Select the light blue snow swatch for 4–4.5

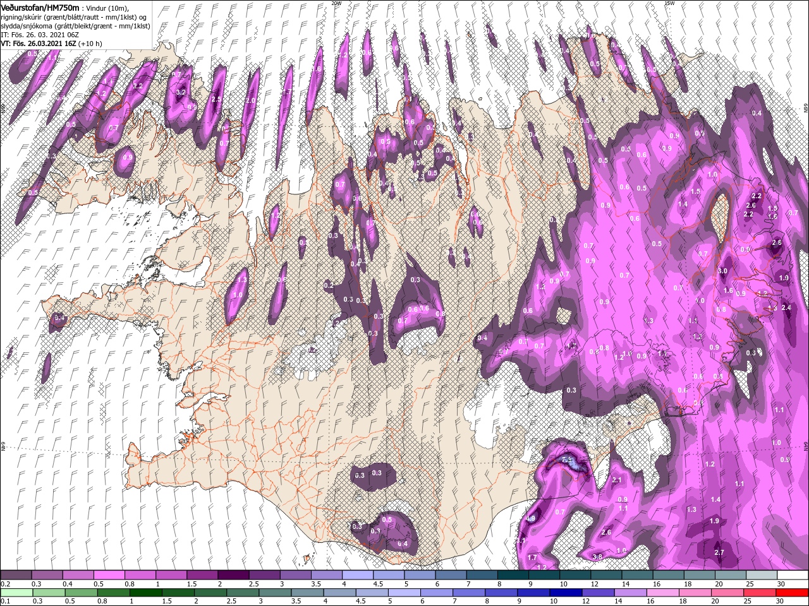(358, 575)
